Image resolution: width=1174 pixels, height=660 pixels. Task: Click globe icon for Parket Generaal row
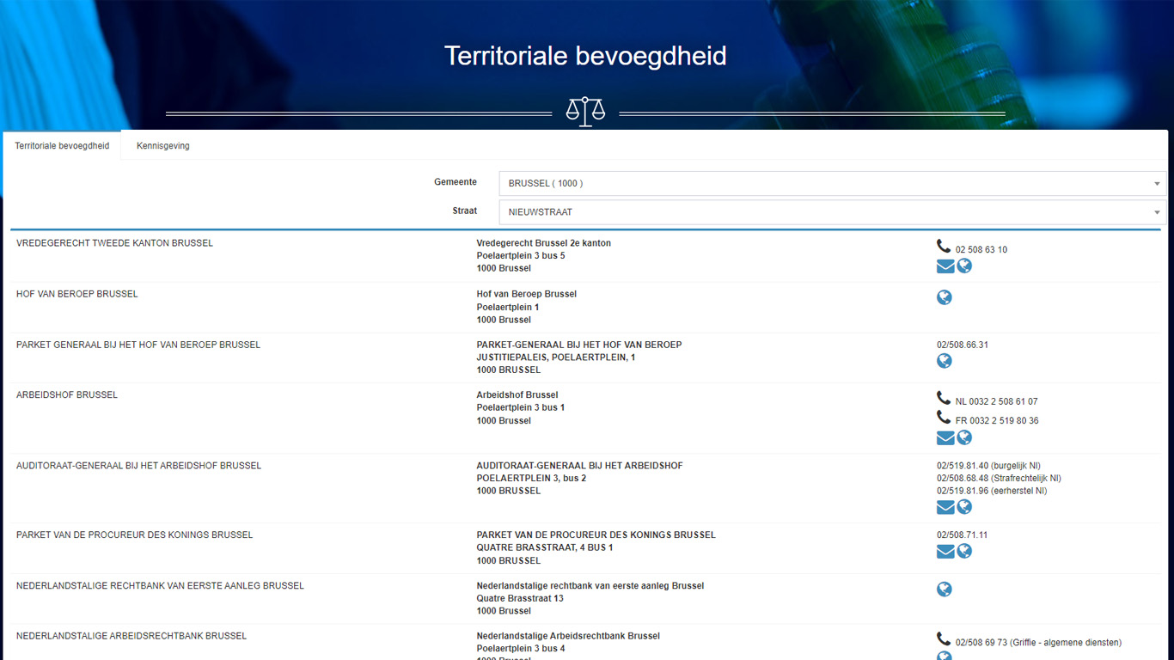click(945, 361)
